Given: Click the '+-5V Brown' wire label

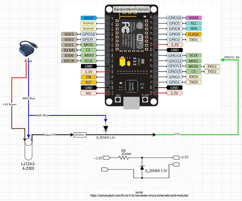Looking at the screenshot, I should pyautogui.click(x=10, y=105).
